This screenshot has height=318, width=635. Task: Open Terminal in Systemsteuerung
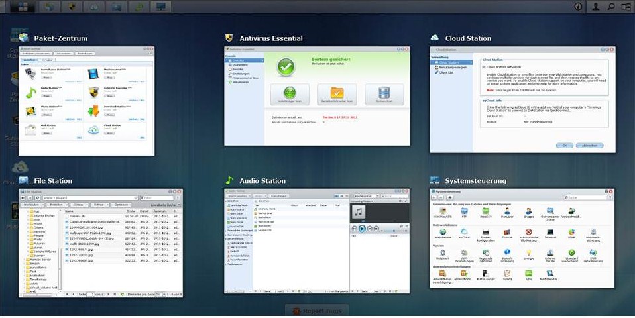click(x=550, y=235)
